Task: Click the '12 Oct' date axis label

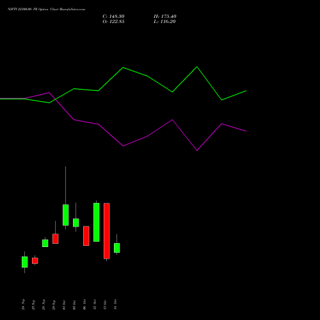Action: 95,305
